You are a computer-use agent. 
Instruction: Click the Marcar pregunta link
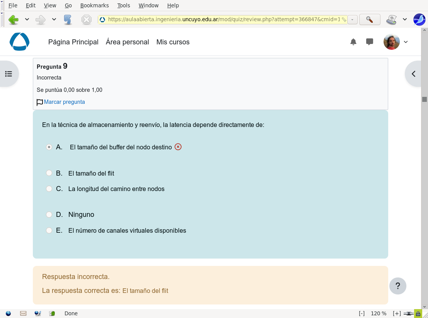tap(65, 102)
